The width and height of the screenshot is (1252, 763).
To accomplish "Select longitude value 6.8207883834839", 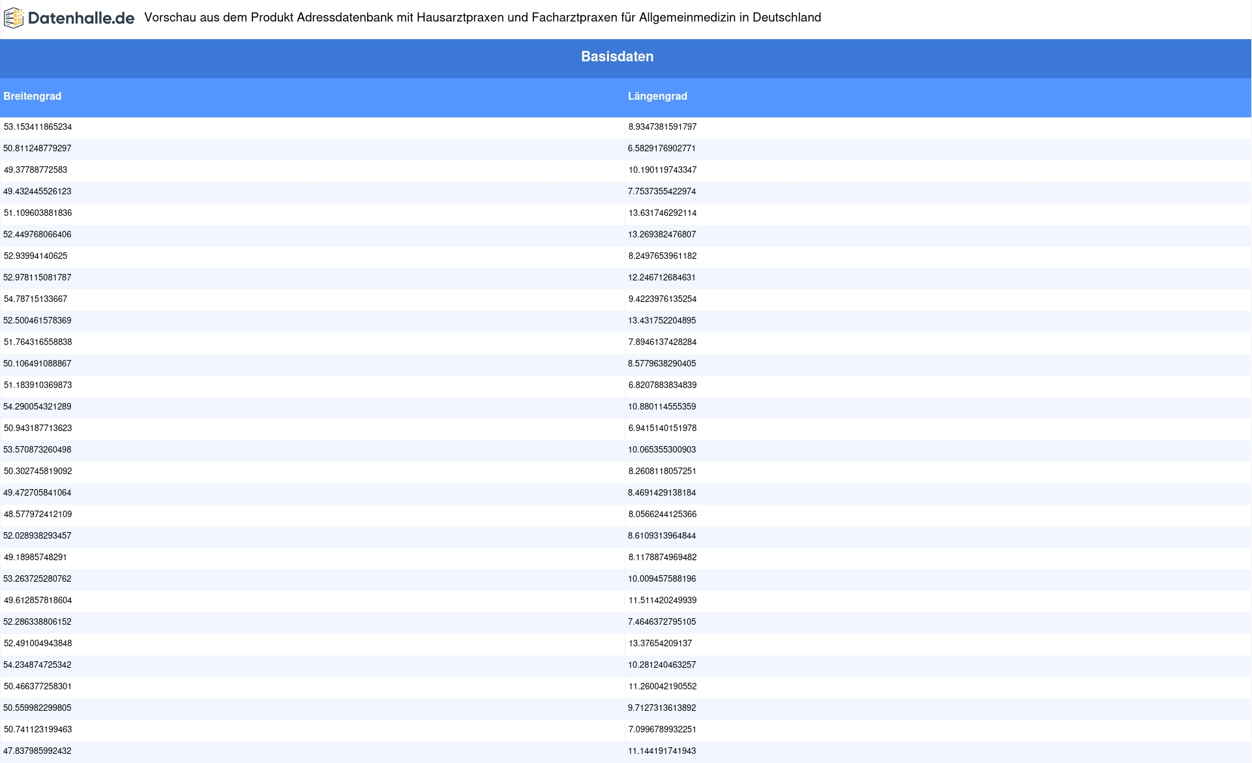I will tap(663, 385).
